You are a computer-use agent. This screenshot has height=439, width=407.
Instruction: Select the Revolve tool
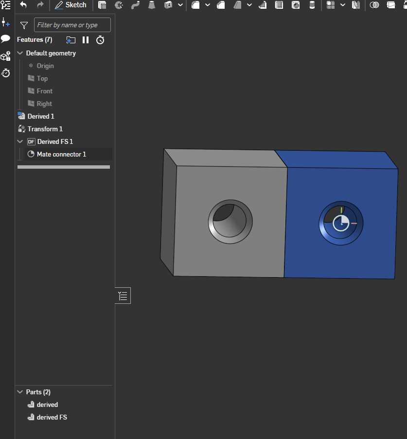tap(119, 5)
